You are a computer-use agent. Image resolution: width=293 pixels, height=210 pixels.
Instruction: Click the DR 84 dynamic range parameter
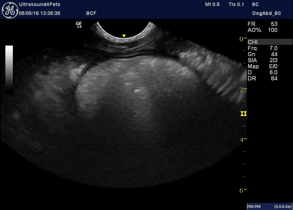pyautogui.click(x=263, y=78)
